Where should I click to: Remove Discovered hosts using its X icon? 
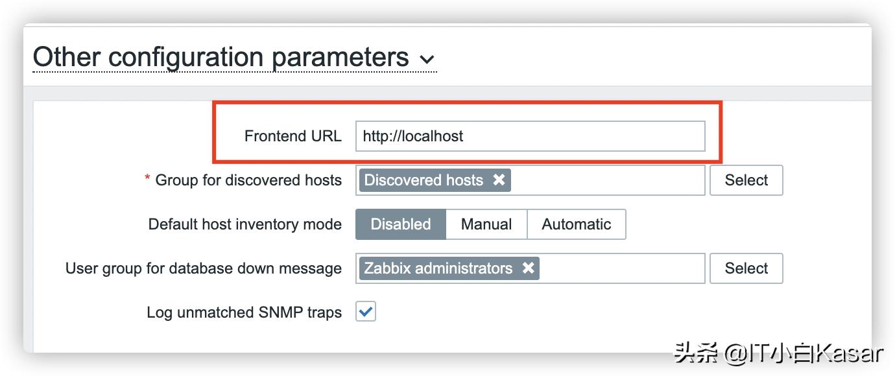click(x=498, y=180)
